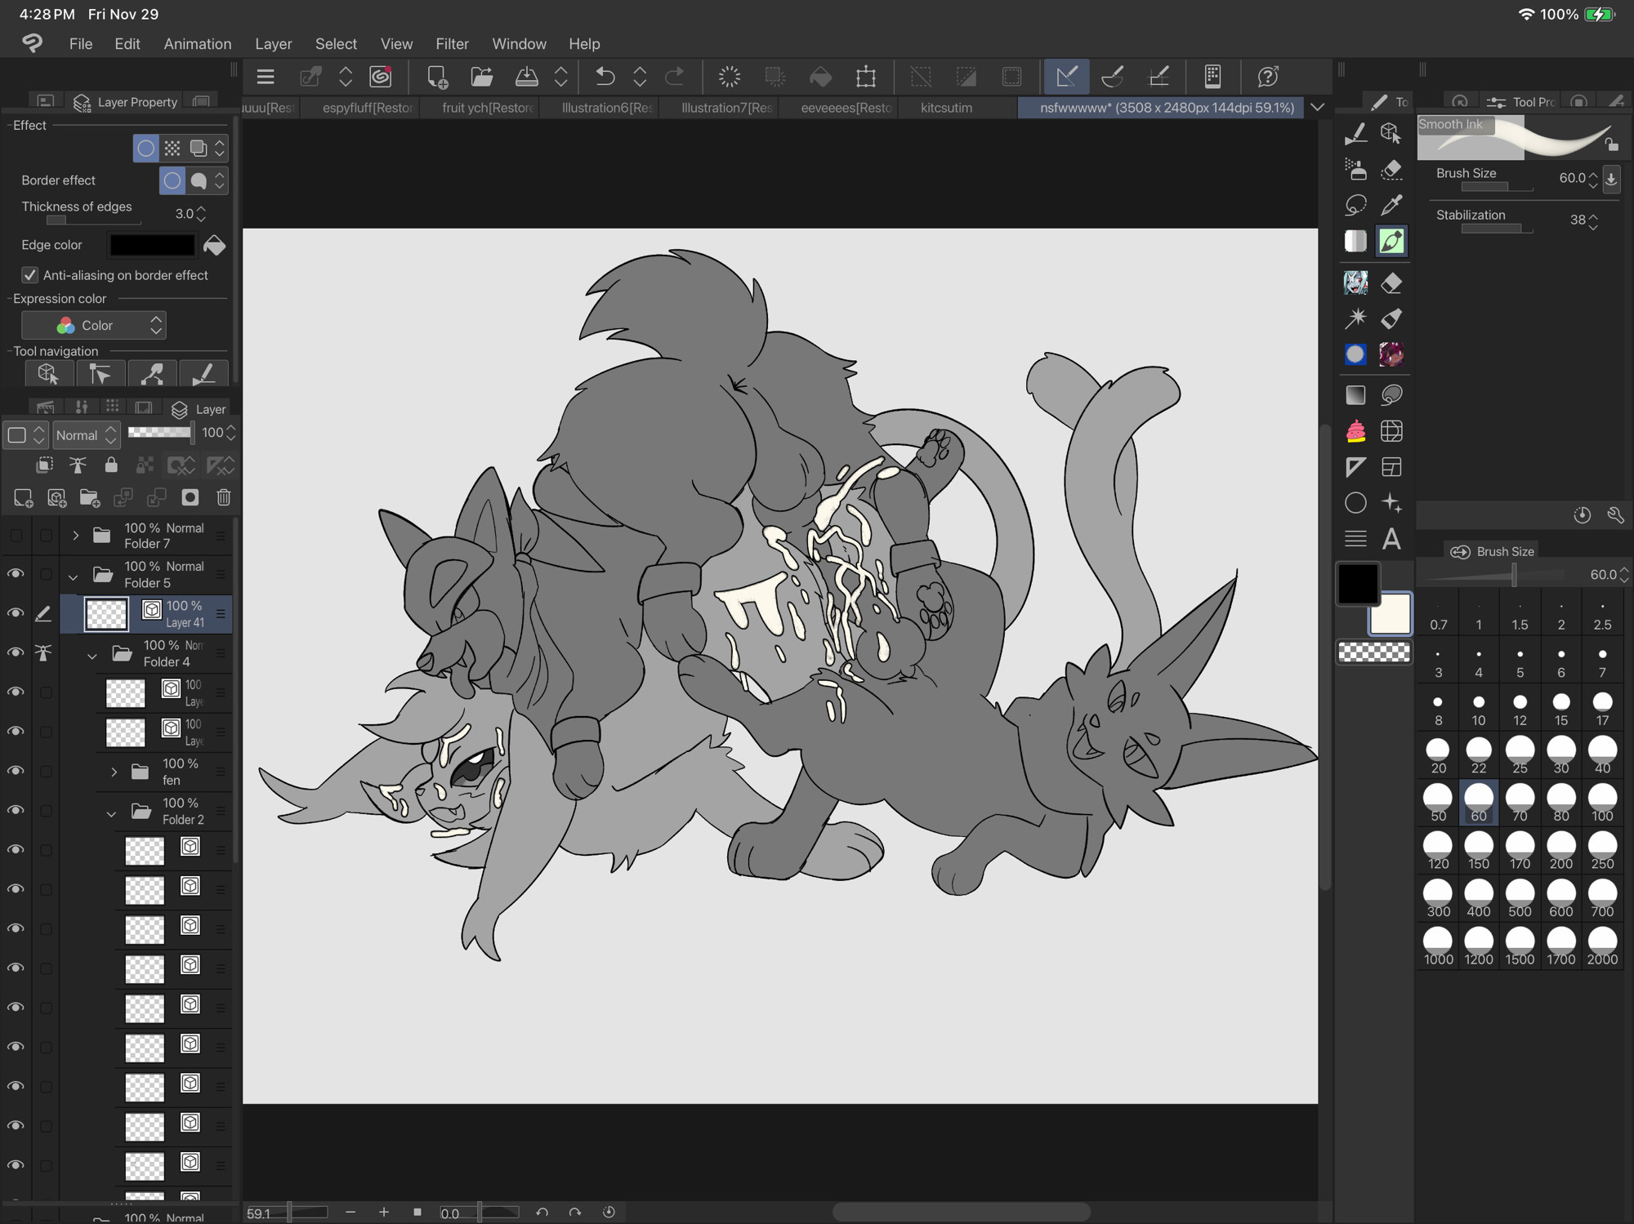Toggle Anti-aliasing on border effect checkbox
Viewport: 1634px width, 1224px height.
(x=30, y=275)
